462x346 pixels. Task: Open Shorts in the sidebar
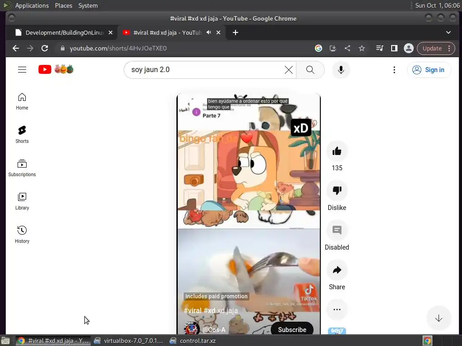pyautogui.click(x=22, y=135)
